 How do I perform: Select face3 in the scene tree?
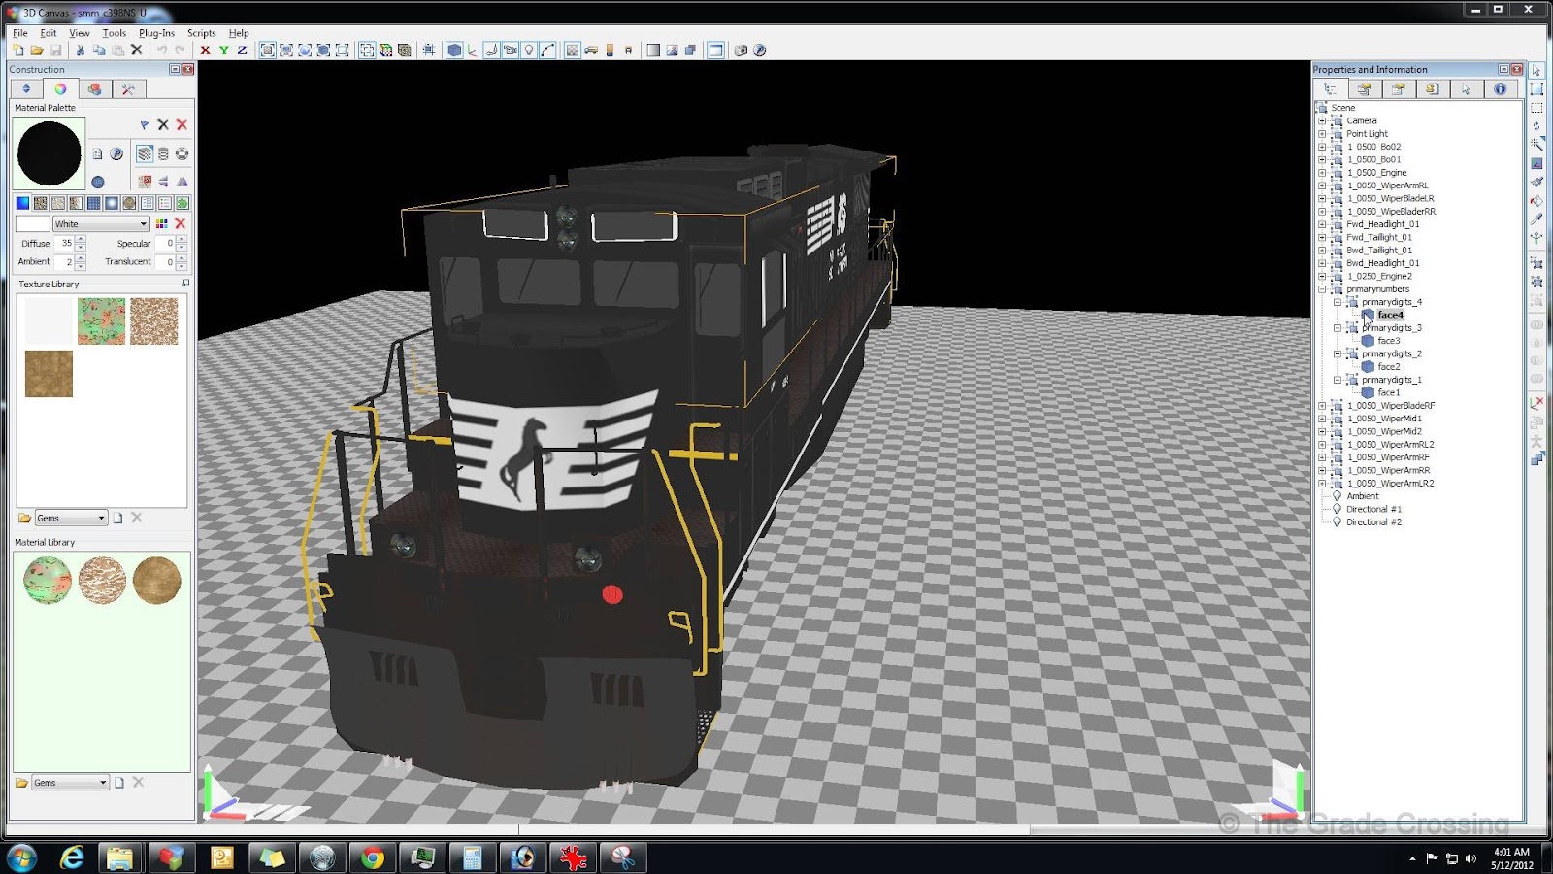point(1389,341)
